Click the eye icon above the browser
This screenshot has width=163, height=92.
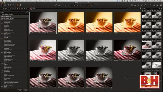tap(143, 8)
